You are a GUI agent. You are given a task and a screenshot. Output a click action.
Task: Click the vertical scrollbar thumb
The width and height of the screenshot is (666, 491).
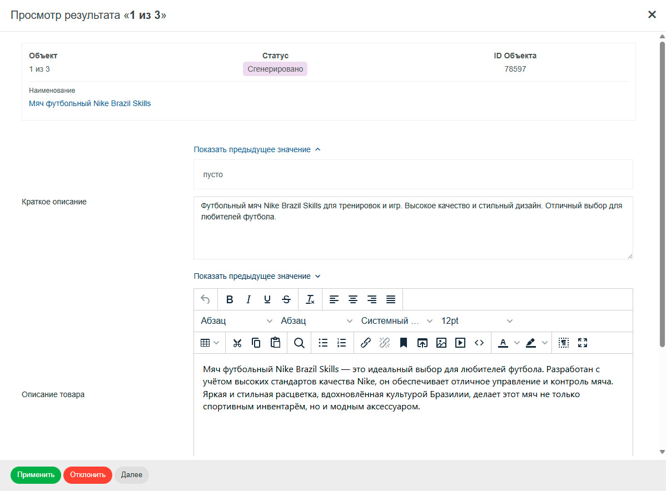click(x=662, y=194)
